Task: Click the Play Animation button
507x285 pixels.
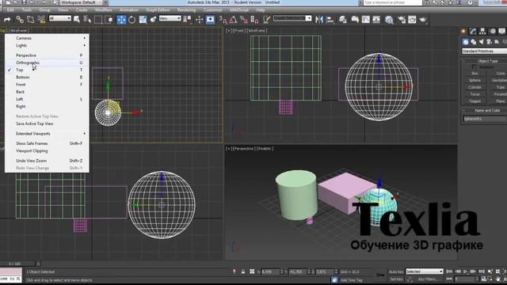Action: pyautogui.click(x=465, y=272)
